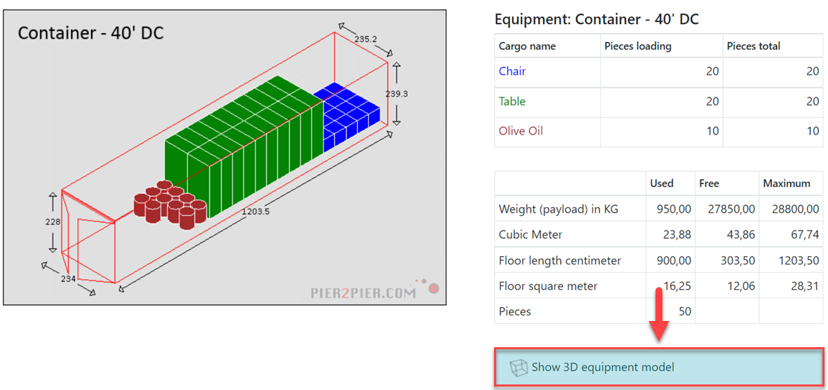Click the Cargo name column header
Image resolution: width=828 pixels, height=390 pixels.
pyautogui.click(x=527, y=46)
